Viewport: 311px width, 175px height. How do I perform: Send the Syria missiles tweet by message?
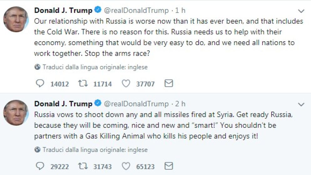point(169,166)
